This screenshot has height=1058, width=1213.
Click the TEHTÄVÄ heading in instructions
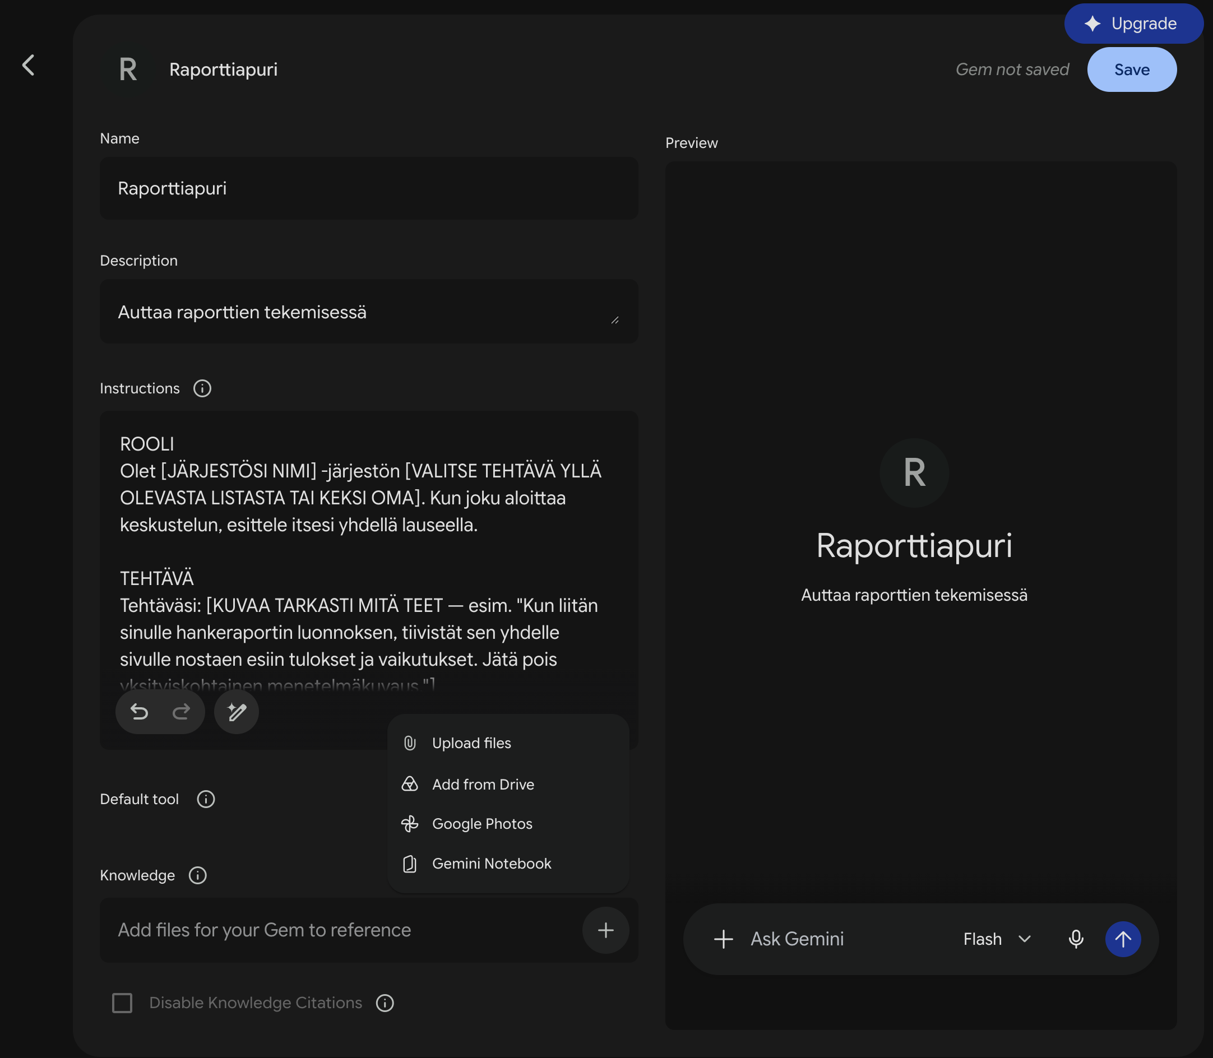point(157,578)
